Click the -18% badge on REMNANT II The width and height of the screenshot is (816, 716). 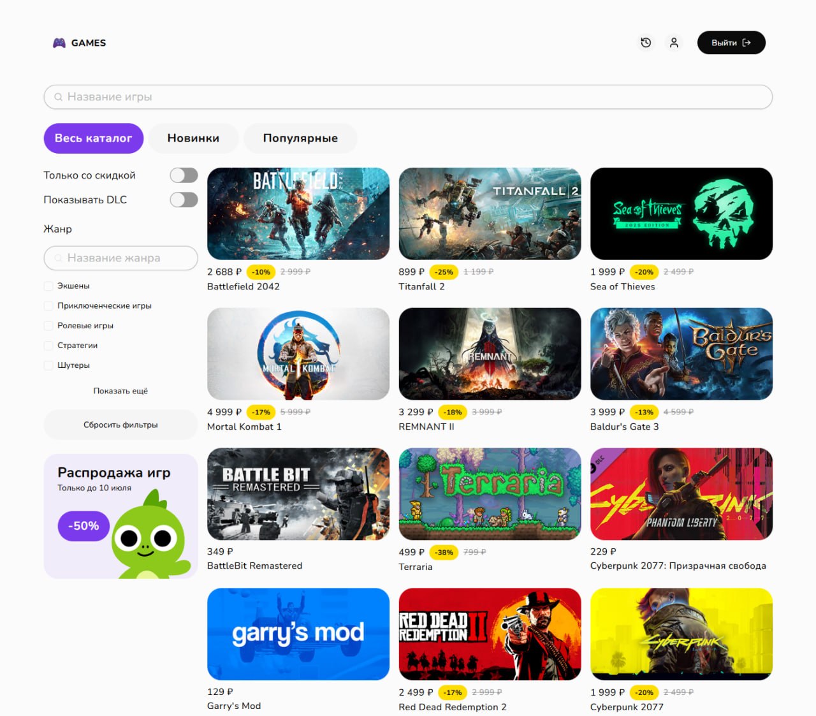[453, 413]
